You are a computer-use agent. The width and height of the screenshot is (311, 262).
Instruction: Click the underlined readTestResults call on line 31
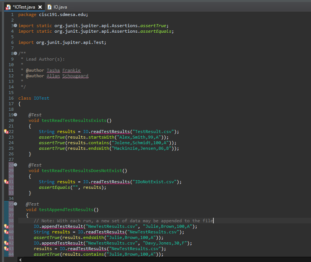point(110,182)
